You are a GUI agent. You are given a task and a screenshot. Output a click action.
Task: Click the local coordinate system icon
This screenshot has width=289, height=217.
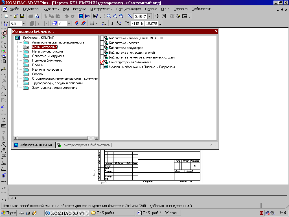[x=104, y=23]
